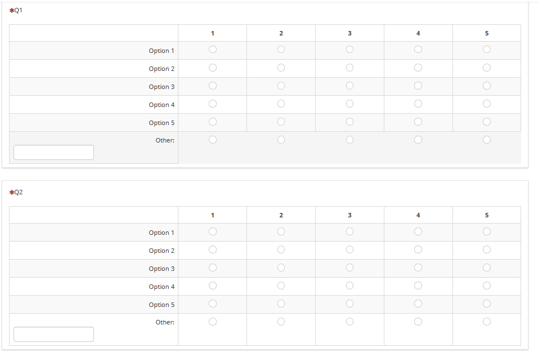Select rating 4 for Q1 Option 5
The width and height of the screenshot is (538, 352).
(x=418, y=122)
